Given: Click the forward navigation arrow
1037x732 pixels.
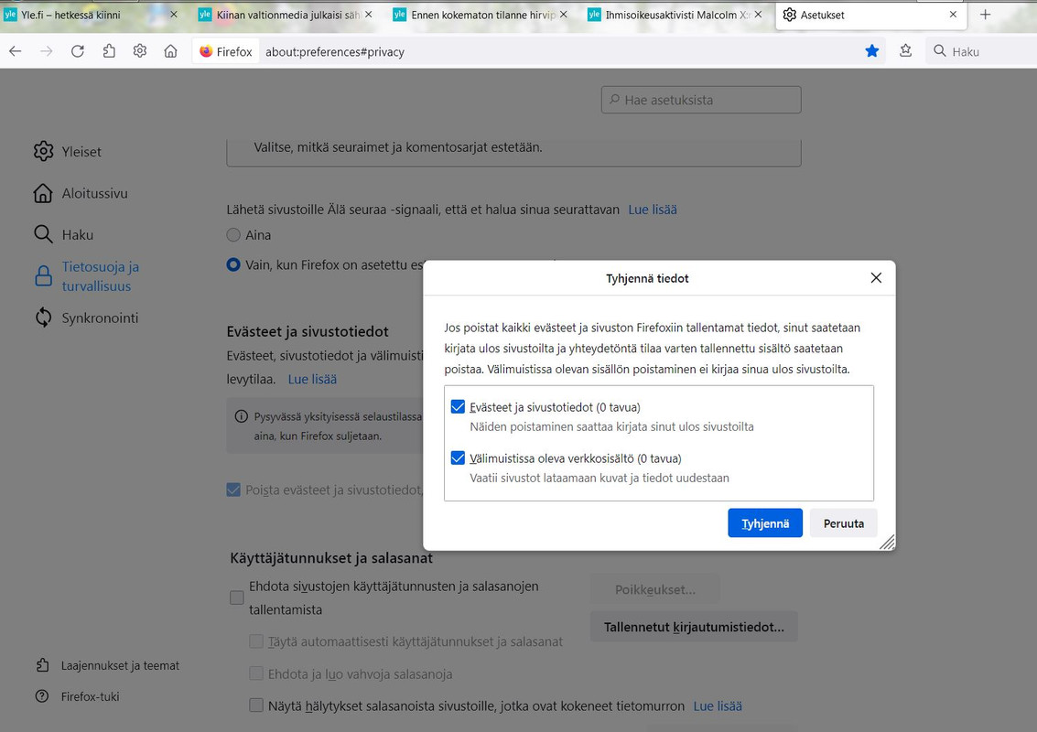Looking at the screenshot, I should (47, 51).
